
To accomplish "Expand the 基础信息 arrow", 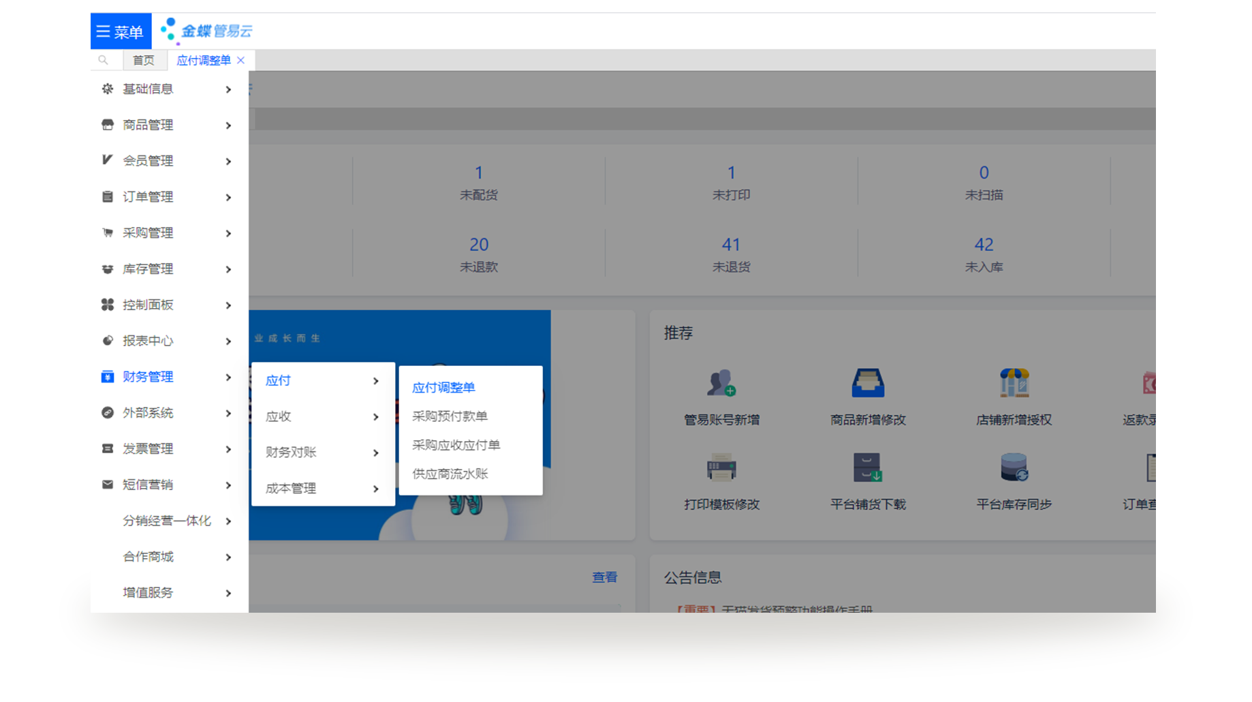I will (228, 89).
